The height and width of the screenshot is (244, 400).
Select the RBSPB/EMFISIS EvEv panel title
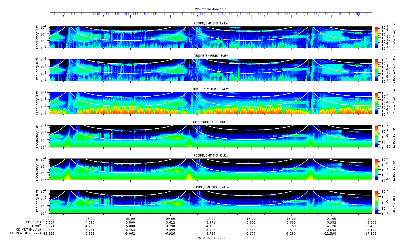[211, 56]
